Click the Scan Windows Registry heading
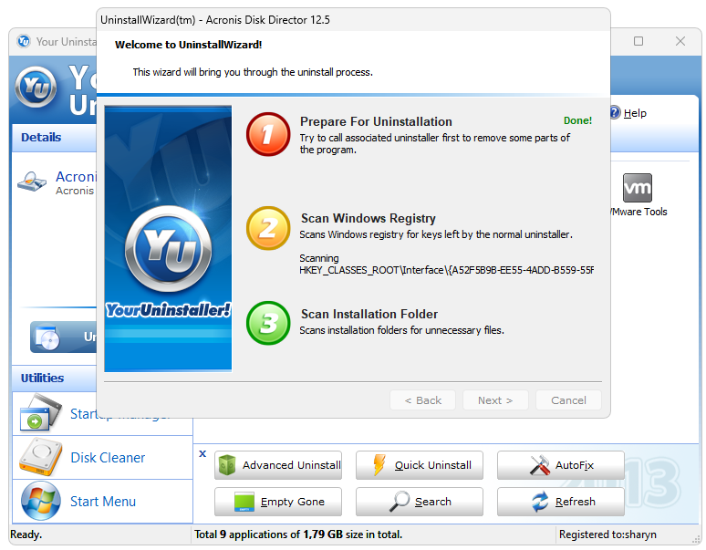The height and width of the screenshot is (550, 706). pos(369,218)
